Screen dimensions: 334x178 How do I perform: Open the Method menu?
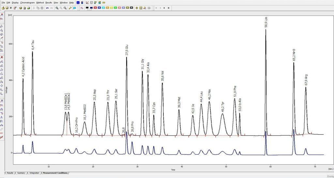click(40, 3)
